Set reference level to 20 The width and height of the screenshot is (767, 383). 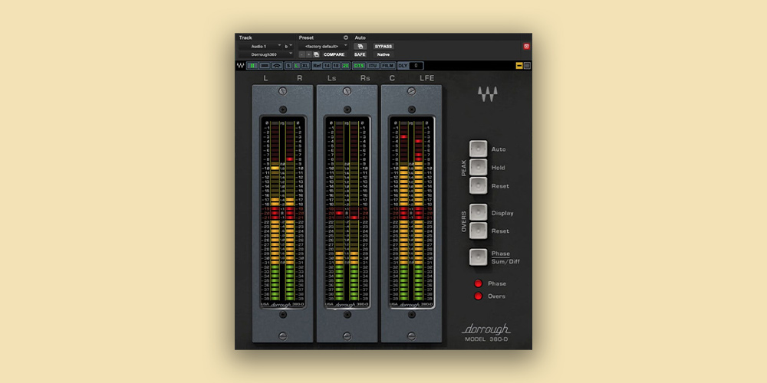[x=346, y=65]
